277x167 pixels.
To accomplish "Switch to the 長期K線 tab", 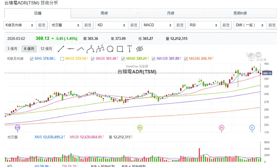I will coord(240,13).
